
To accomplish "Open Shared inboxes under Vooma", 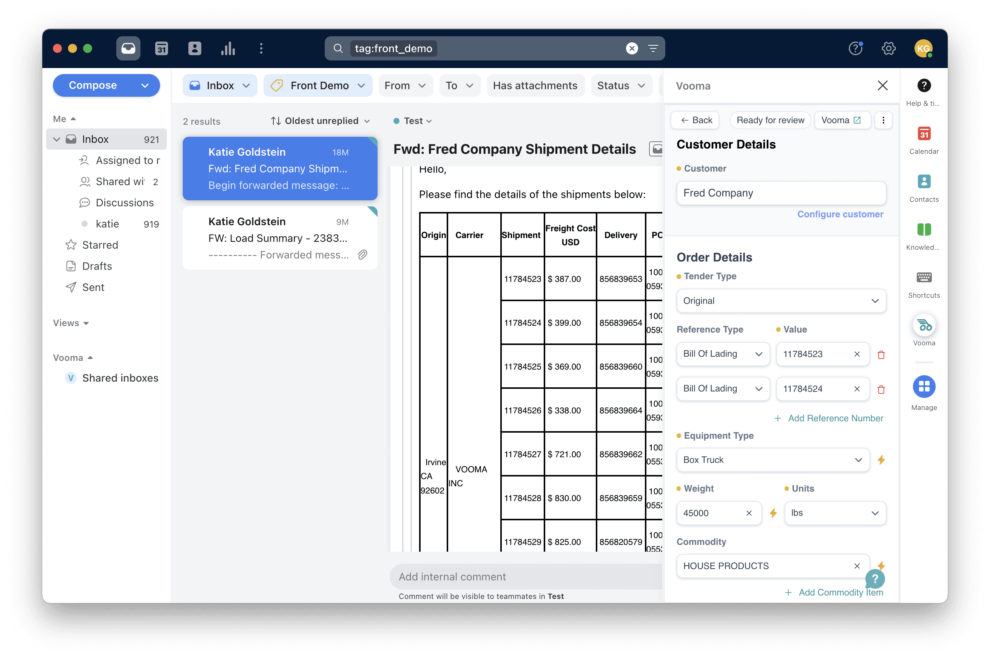I will pos(112,378).
